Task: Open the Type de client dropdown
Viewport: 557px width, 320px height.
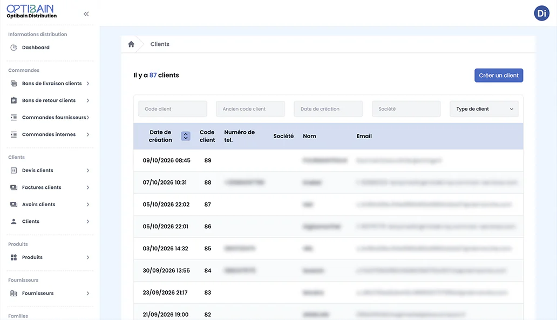Action: pos(484,109)
